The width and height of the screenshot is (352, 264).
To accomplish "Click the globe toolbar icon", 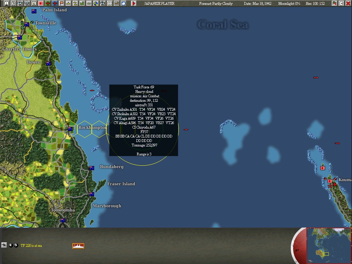I will click(96, 3).
